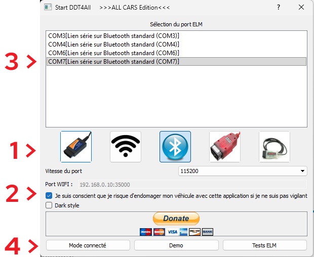Click the Tests ELM button
The image size is (314, 257).
click(x=265, y=245)
